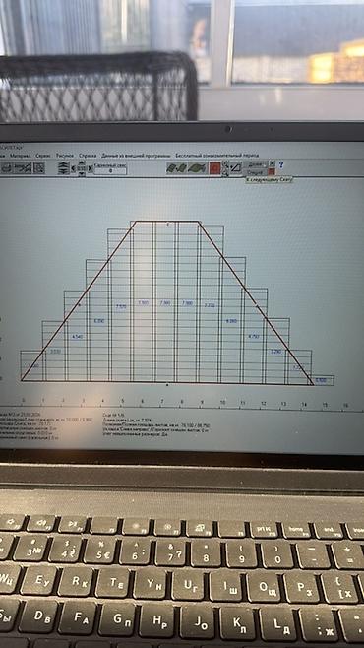Viewport: 364px width, 648px height.
Task: Click the left arrow of sheet shifter
Action: [x=73, y=168]
